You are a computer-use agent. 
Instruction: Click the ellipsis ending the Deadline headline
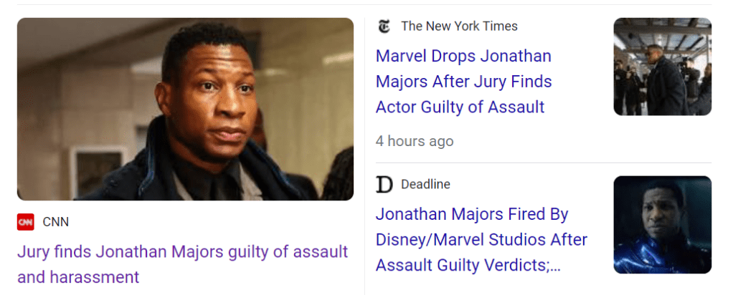552,266
